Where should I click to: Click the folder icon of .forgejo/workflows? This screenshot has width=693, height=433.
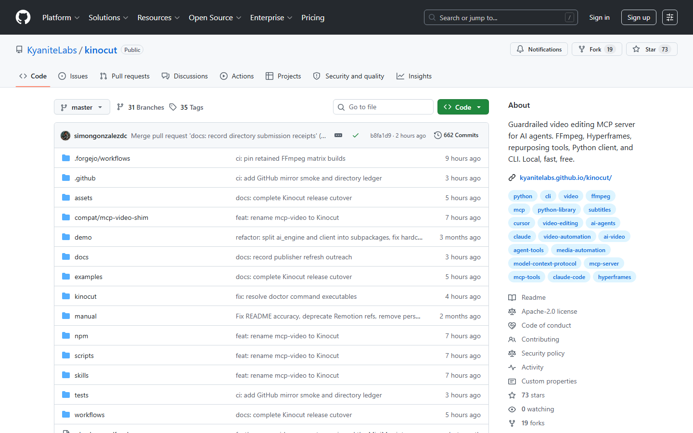coord(66,158)
